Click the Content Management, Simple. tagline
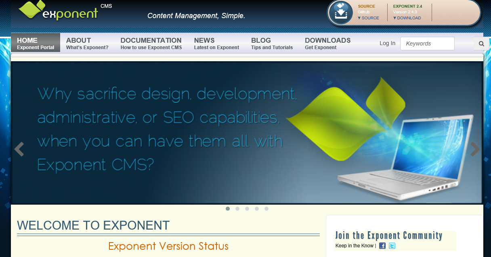The width and height of the screenshot is (491, 257). coord(196,16)
